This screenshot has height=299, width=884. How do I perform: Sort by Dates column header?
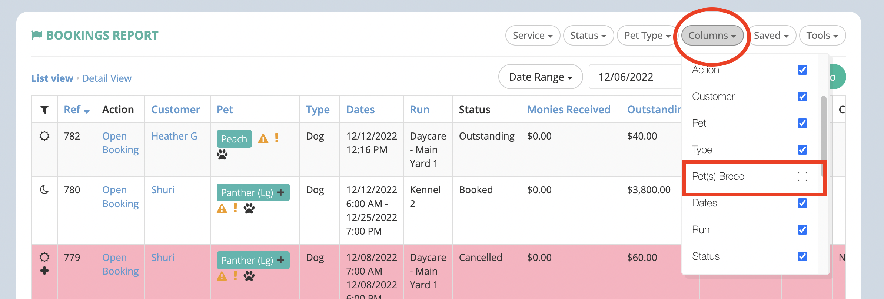[360, 110]
